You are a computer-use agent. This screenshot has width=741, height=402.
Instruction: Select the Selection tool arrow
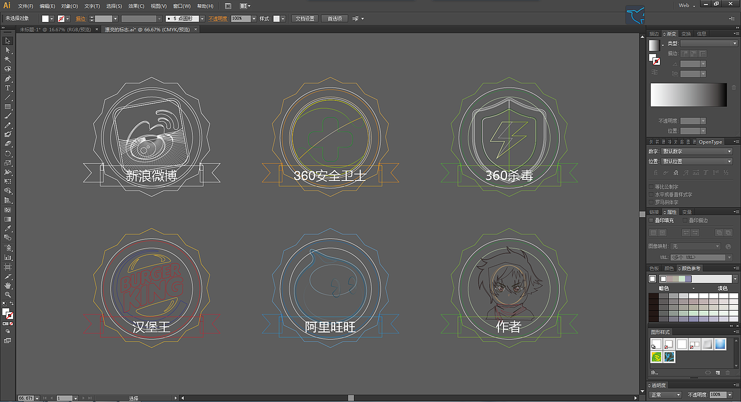[x=8, y=41]
